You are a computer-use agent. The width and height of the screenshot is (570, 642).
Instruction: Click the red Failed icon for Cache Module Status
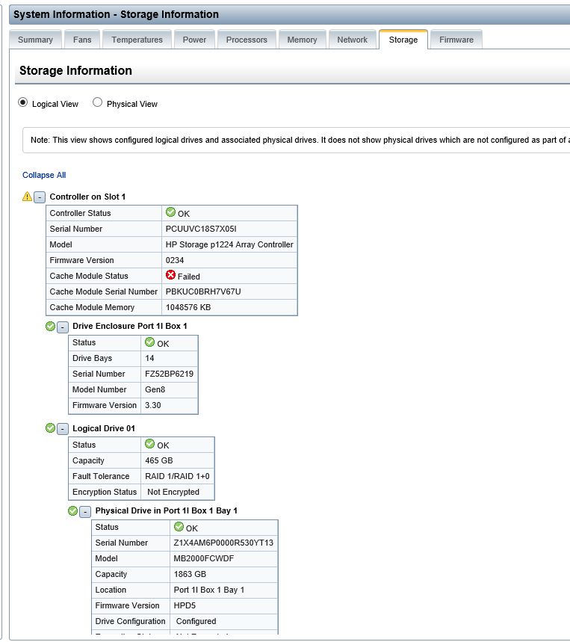(170, 276)
